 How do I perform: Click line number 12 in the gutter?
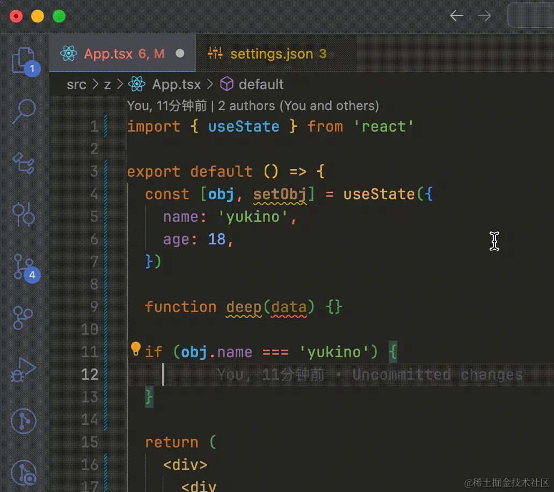90,374
